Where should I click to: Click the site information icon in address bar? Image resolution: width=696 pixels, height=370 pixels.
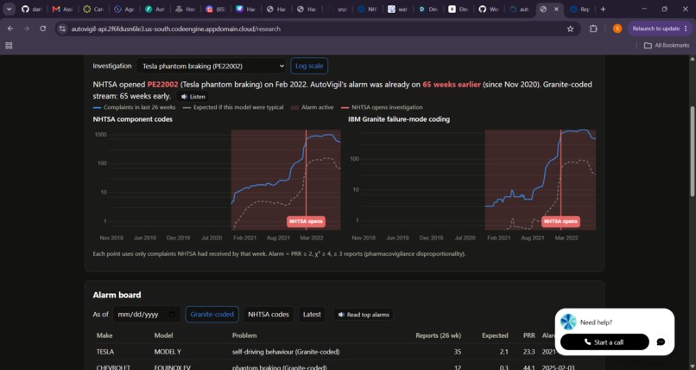tap(62, 29)
